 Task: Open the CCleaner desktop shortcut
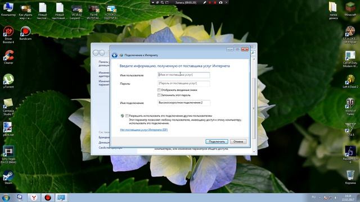(x=8, y=57)
